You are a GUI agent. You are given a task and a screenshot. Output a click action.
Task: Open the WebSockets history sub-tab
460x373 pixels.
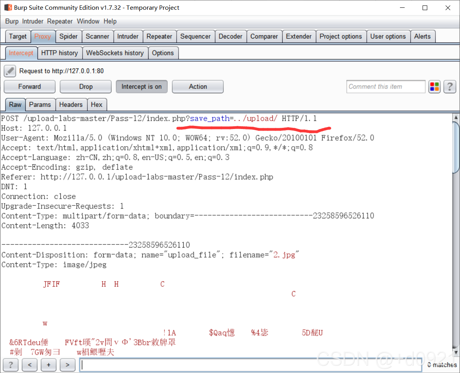tap(115, 53)
